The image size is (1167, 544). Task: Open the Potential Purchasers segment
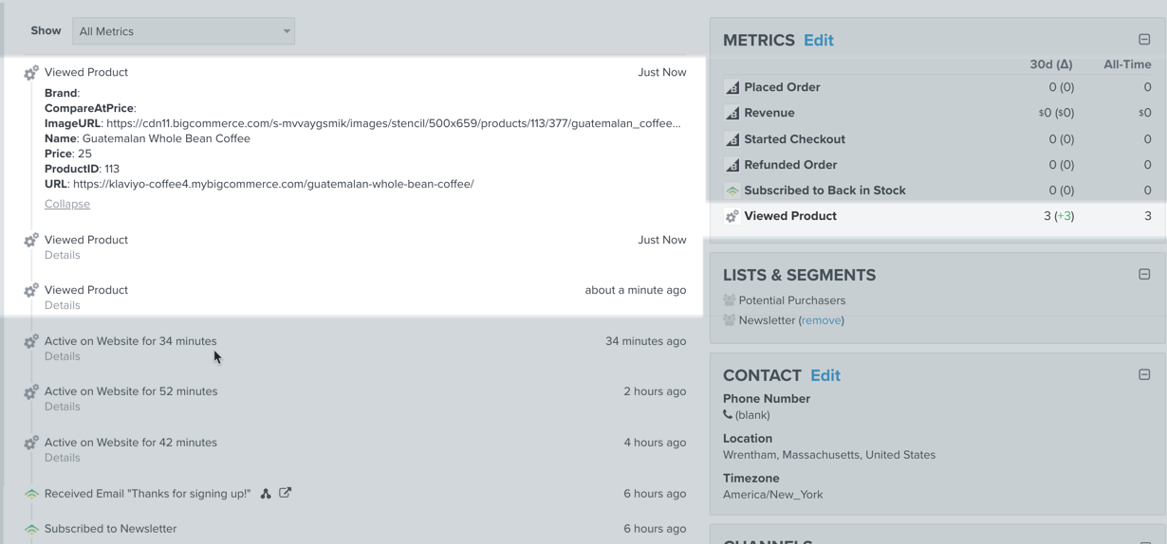click(x=791, y=300)
